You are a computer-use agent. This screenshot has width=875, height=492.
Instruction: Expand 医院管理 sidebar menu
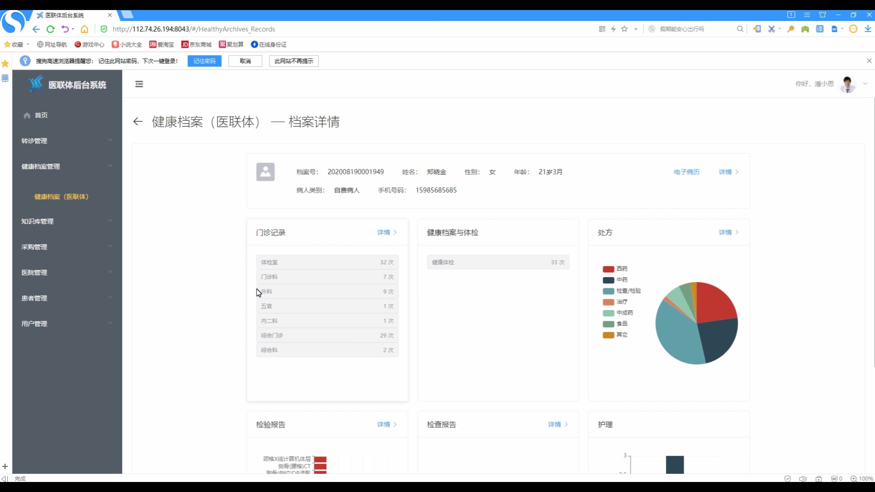click(x=67, y=272)
